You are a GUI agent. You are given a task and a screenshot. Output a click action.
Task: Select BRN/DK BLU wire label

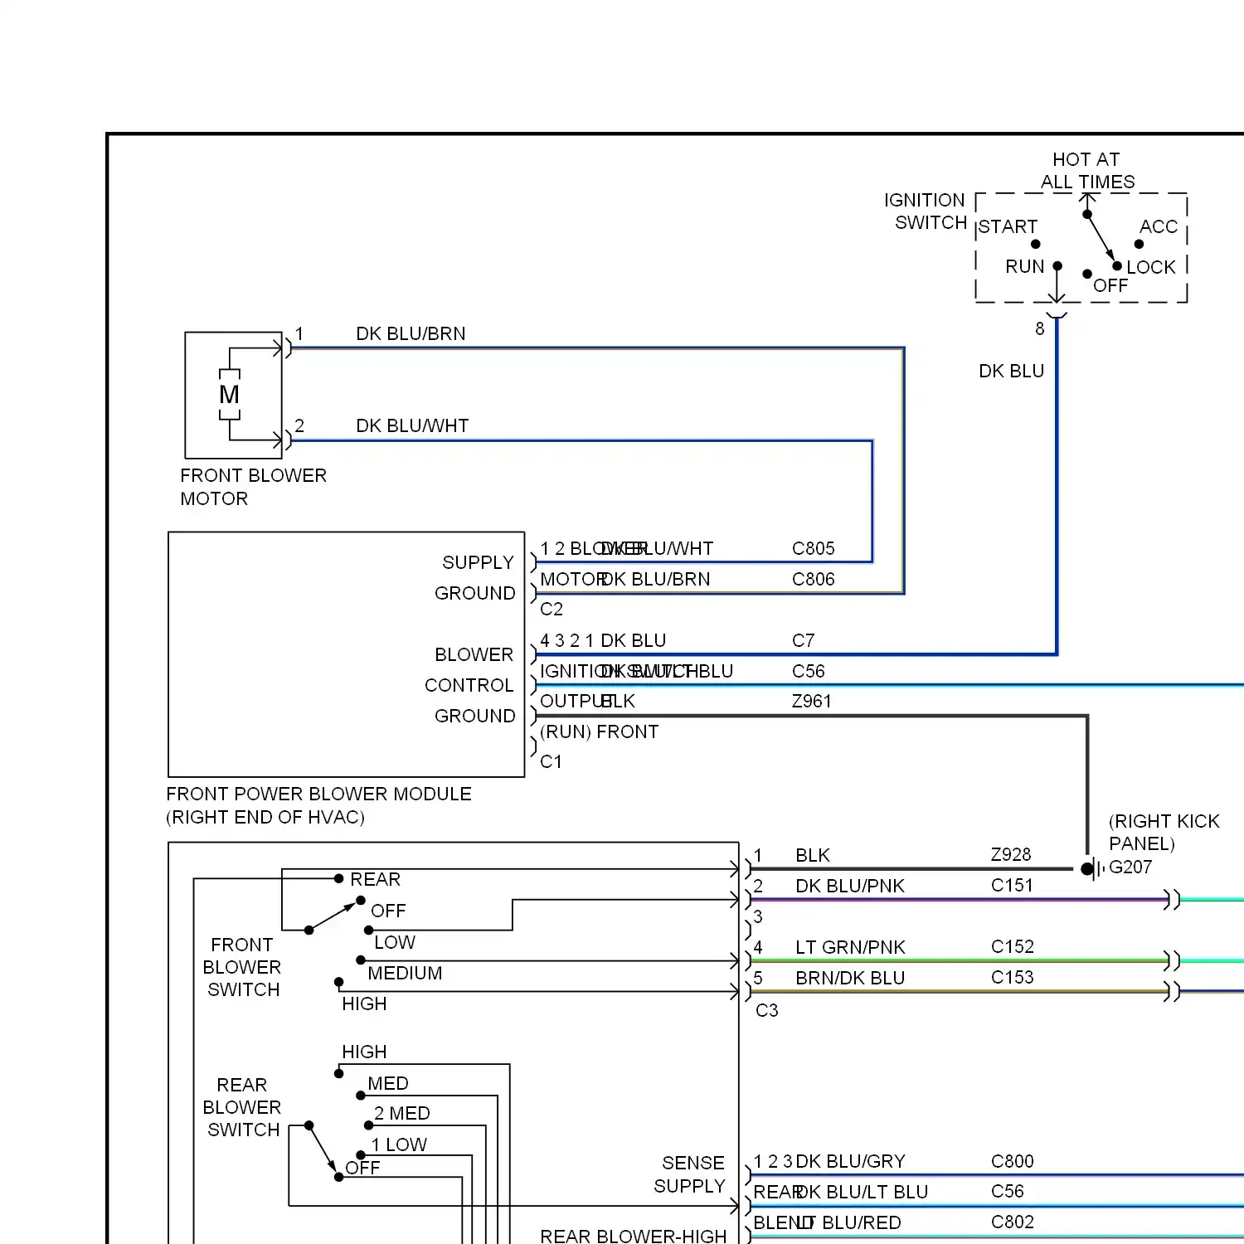coord(850,979)
